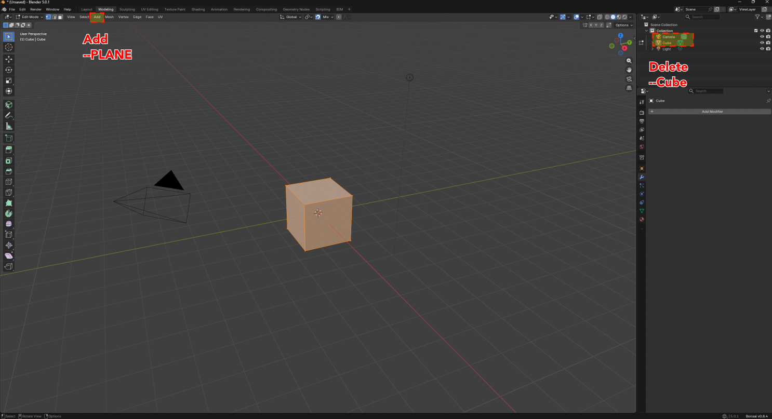Pick the Transform tool
Viewport: 772px width, 419px height.
(9, 91)
